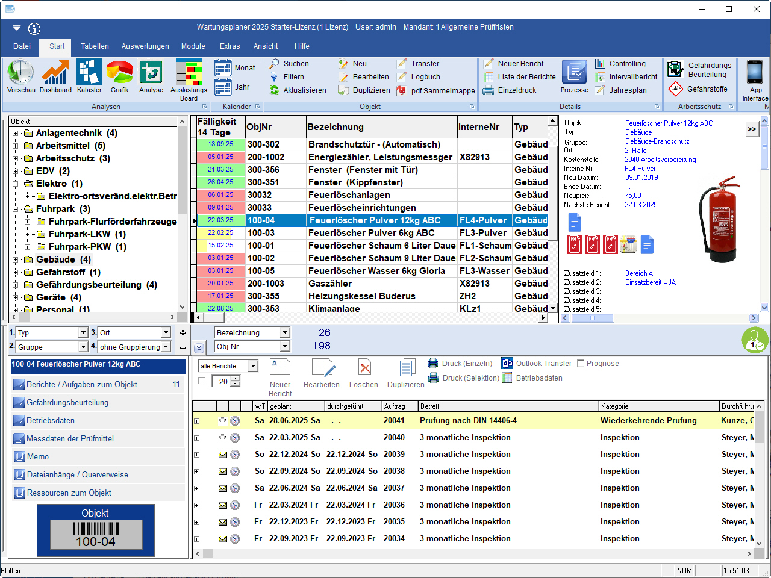Expand the Arbeitsmittel tree node
Screen dimensions: 771x578
(x=16, y=146)
